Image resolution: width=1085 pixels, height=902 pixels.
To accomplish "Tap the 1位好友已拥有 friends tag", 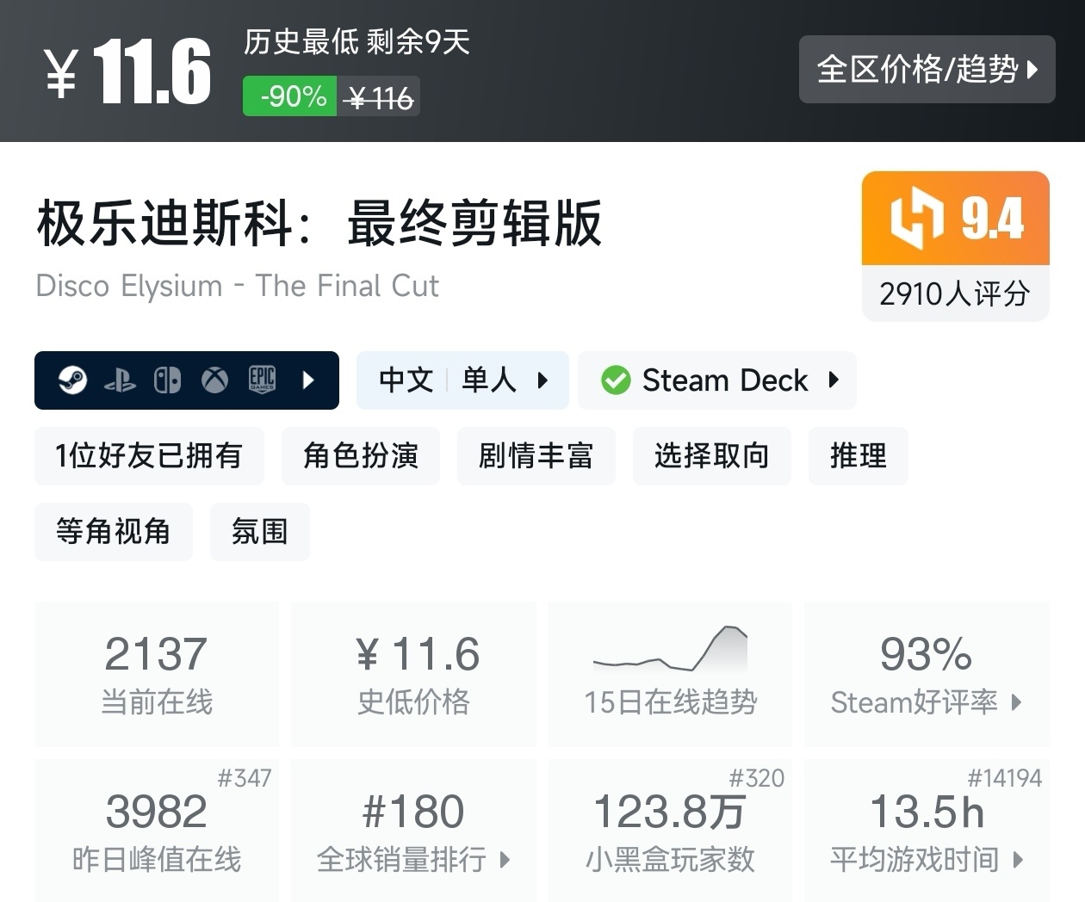I will tap(149, 455).
